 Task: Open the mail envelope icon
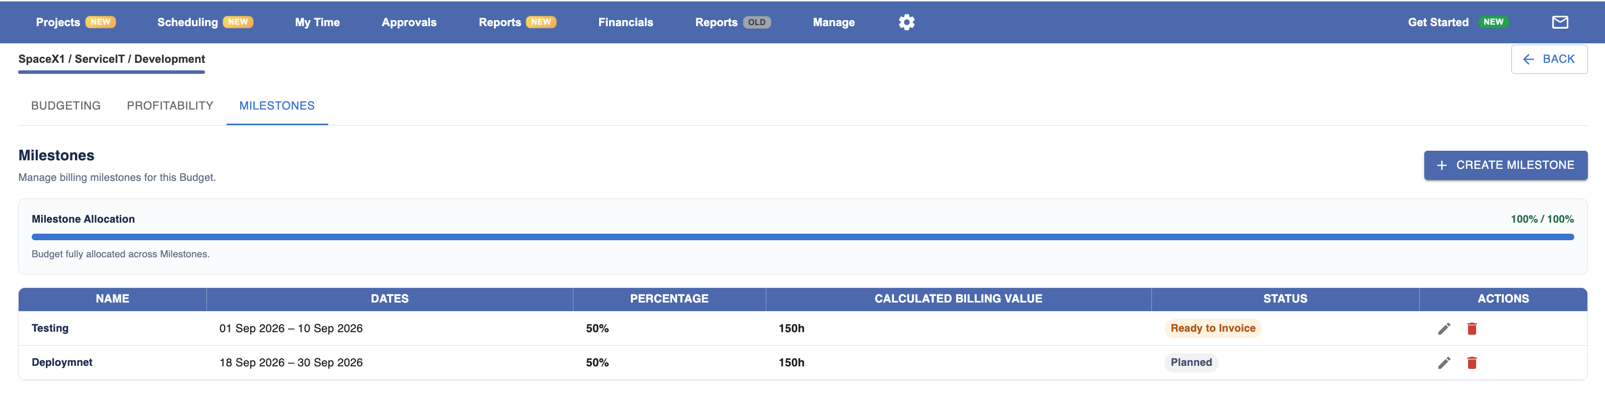pyautogui.click(x=1560, y=23)
